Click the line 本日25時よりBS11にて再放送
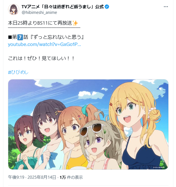This screenshot has width=176, height=187. pos(40,23)
